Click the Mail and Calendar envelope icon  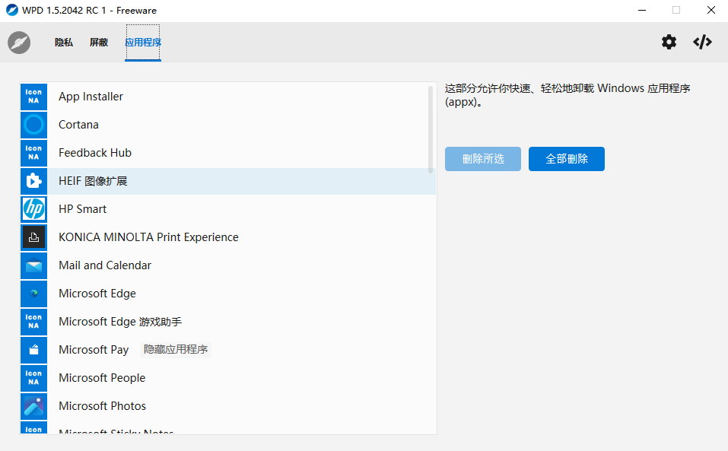point(34,265)
